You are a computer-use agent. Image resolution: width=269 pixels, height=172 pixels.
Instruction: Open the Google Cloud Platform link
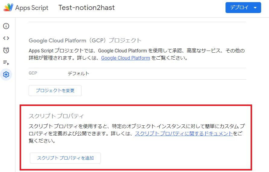coord(126,58)
